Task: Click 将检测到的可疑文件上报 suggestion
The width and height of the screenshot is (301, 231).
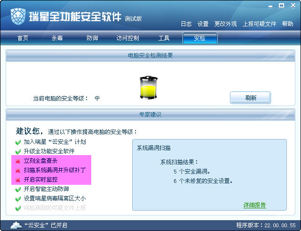Action: point(55,208)
